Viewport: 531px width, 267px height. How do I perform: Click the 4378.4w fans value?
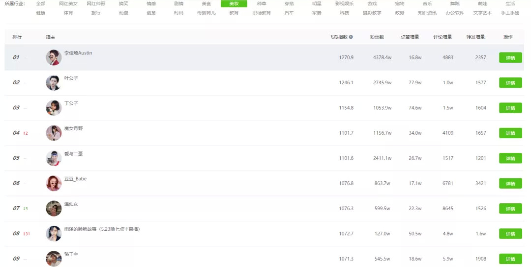[x=383, y=58]
